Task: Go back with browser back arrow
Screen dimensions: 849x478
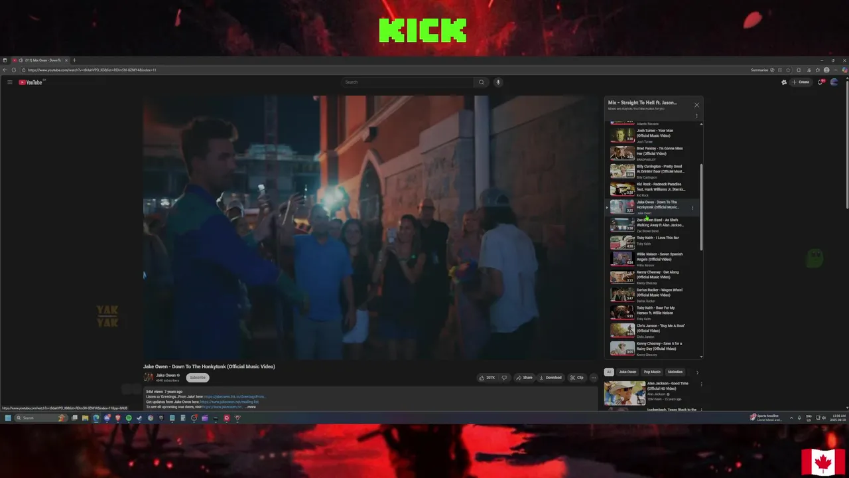Action: pos(5,70)
